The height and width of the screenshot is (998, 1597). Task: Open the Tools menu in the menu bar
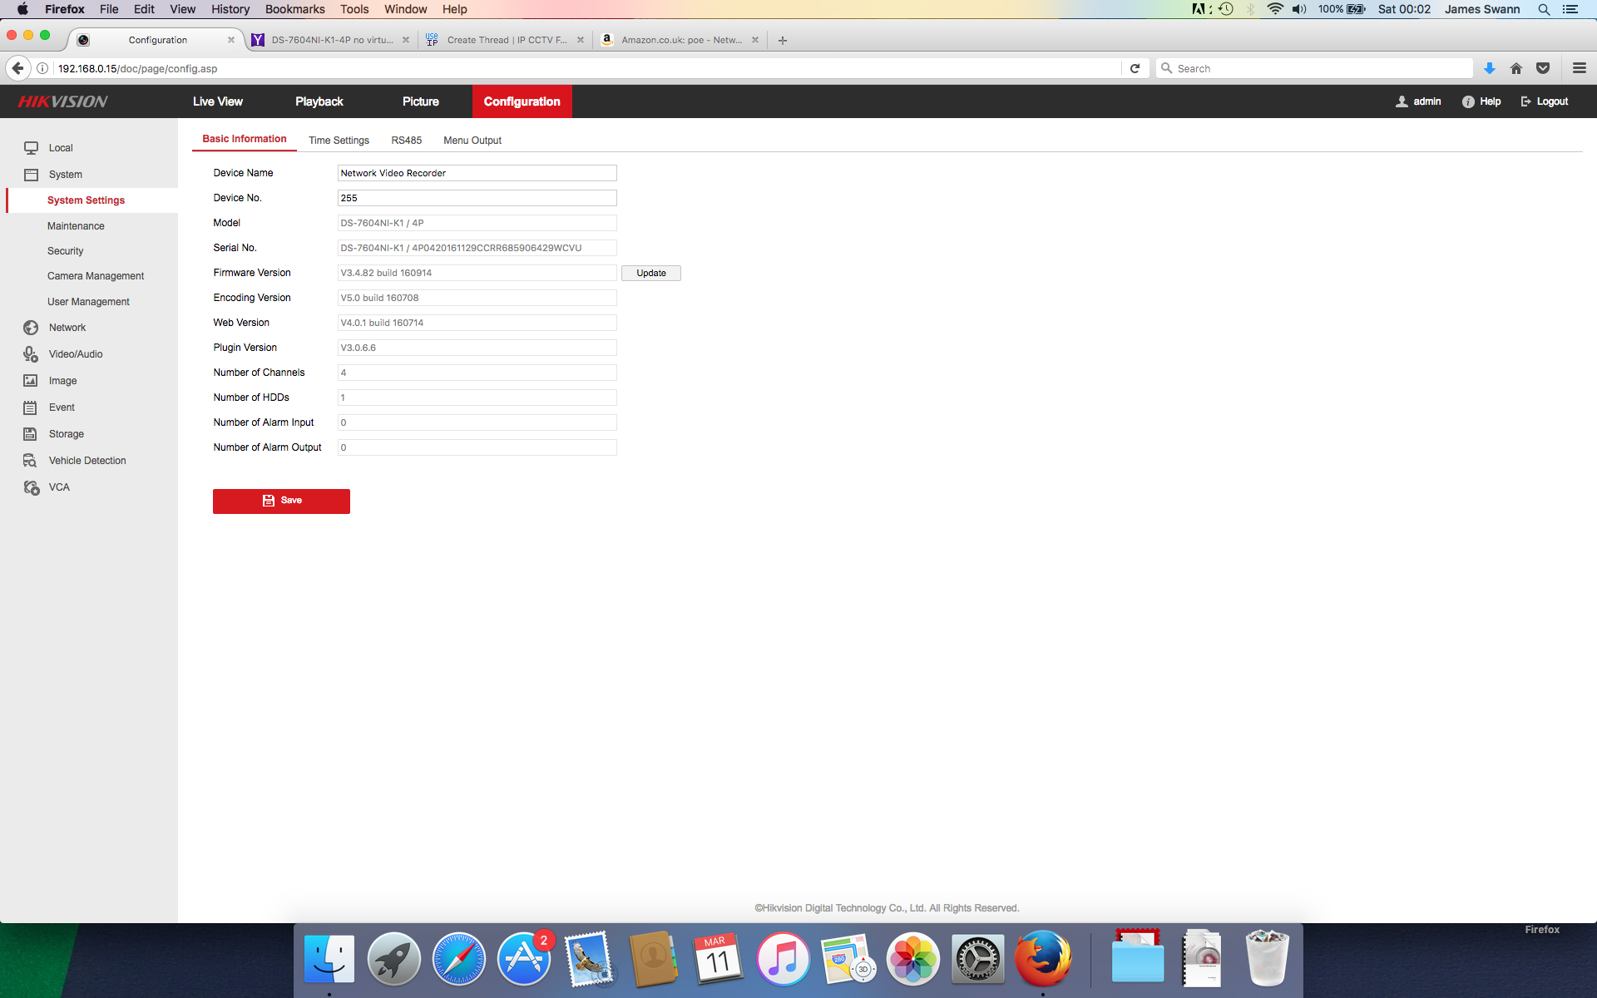click(354, 9)
